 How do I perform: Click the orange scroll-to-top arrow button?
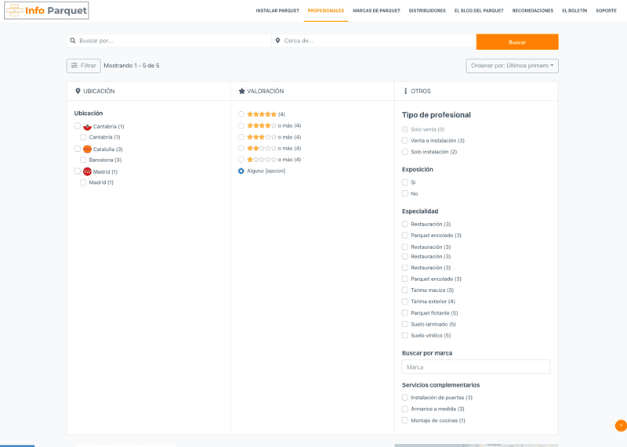[x=620, y=426]
